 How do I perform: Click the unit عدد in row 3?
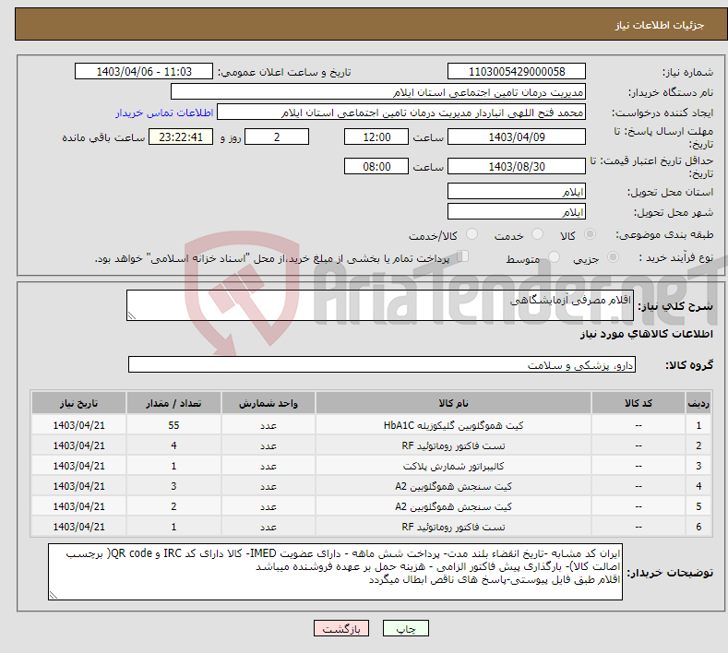tap(269, 466)
